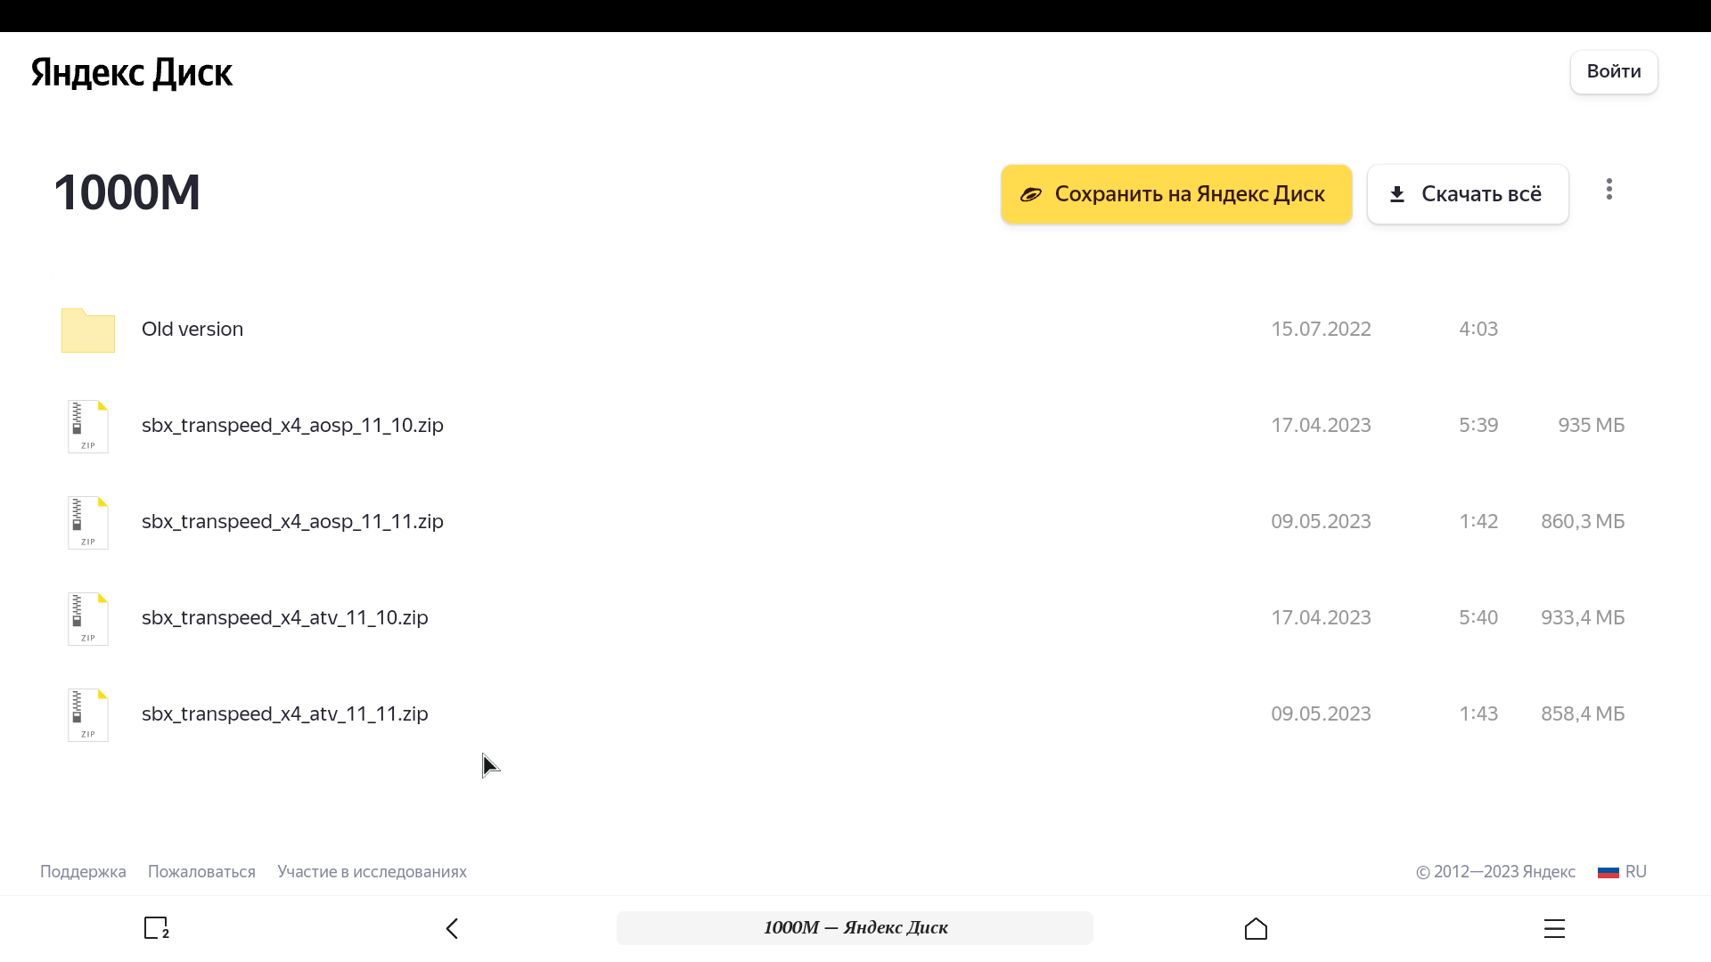The image size is (1711, 962).
Task: Open the © 2012—2023 Яндекс link
Action: tap(1495, 871)
